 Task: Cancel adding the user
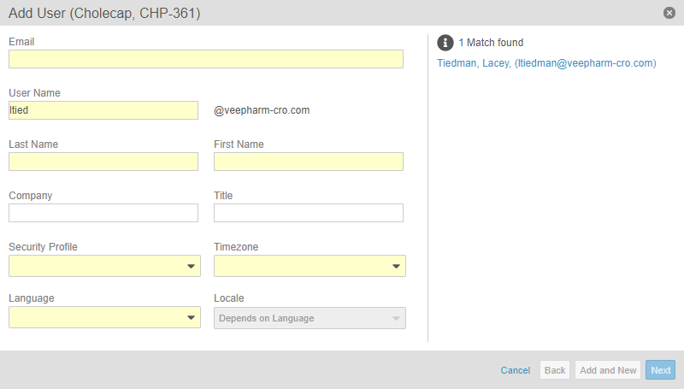[x=516, y=370]
